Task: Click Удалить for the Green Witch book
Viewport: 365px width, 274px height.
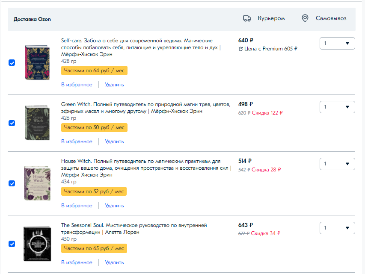Action: pos(114,141)
